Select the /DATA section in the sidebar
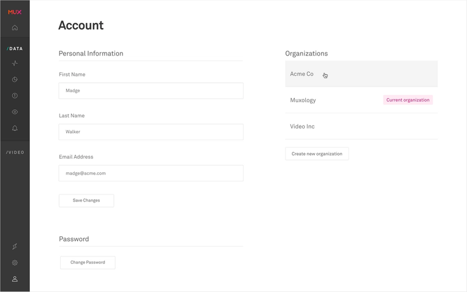This screenshot has width=467, height=292. pos(15,48)
